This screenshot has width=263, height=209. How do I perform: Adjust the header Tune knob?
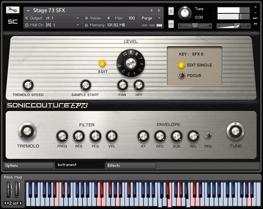coord(185,13)
